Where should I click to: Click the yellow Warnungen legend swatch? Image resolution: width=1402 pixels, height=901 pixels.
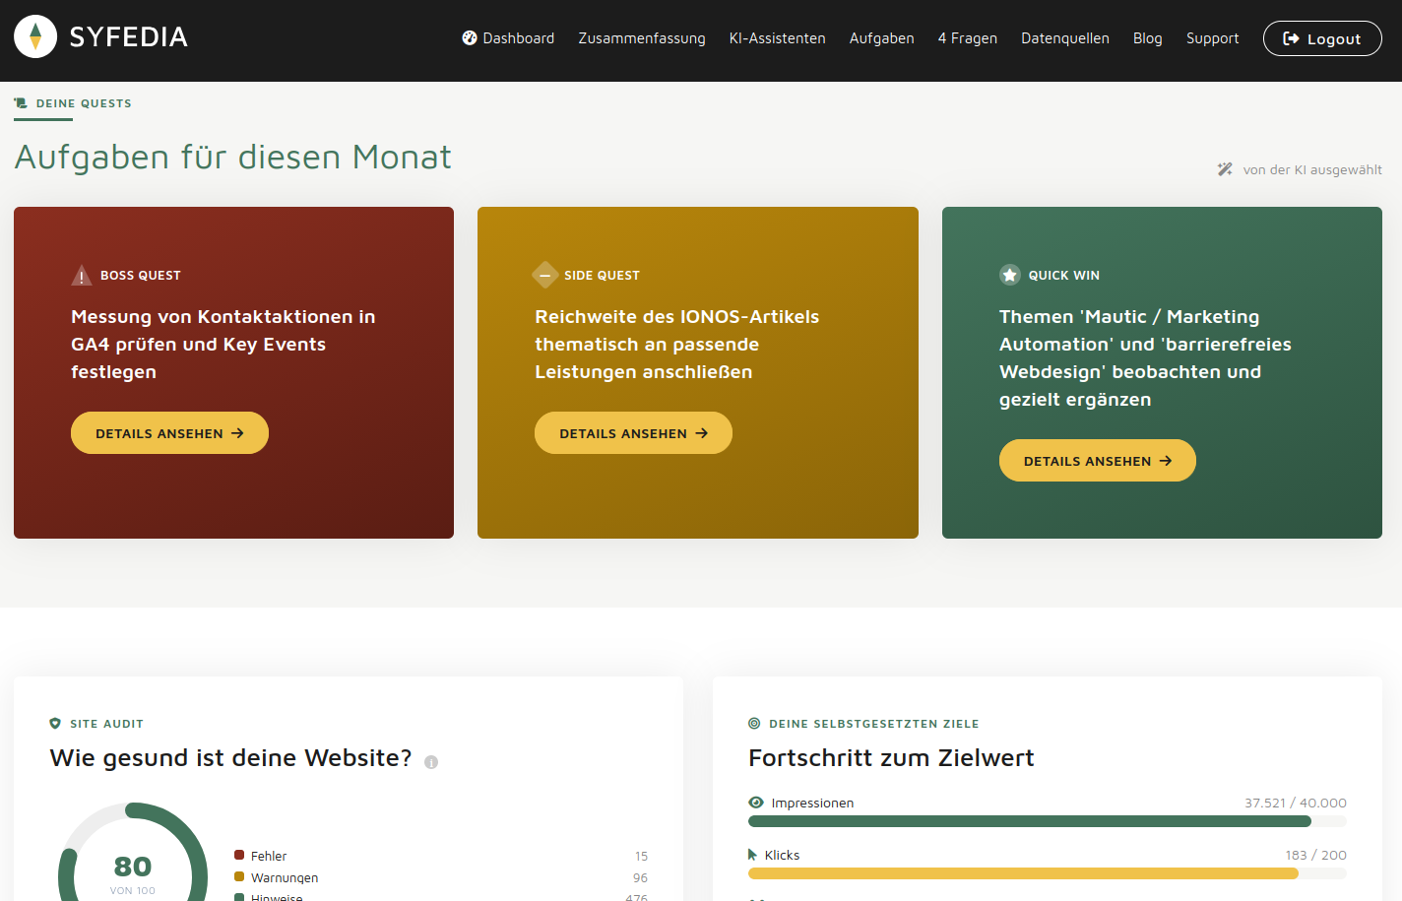(239, 876)
